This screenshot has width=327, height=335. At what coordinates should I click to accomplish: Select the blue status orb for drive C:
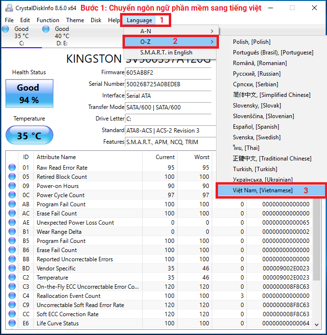pyautogui.click(x=5, y=29)
